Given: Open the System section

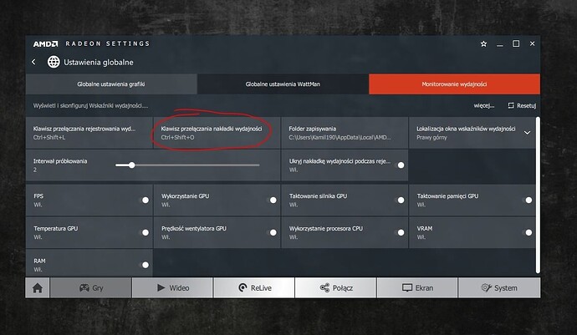Looking at the screenshot, I should pos(499,288).
